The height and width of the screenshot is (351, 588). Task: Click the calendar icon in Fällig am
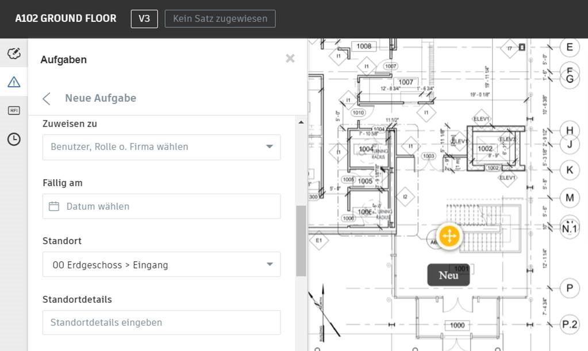pyautogui.click(x=54, y=206)
